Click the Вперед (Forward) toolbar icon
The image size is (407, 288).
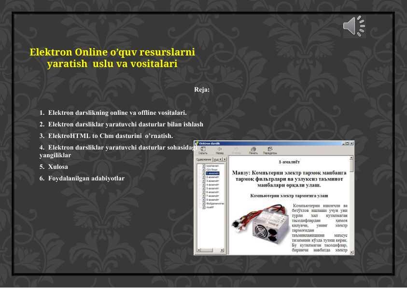pyautogui.click(x=237, y=151)
